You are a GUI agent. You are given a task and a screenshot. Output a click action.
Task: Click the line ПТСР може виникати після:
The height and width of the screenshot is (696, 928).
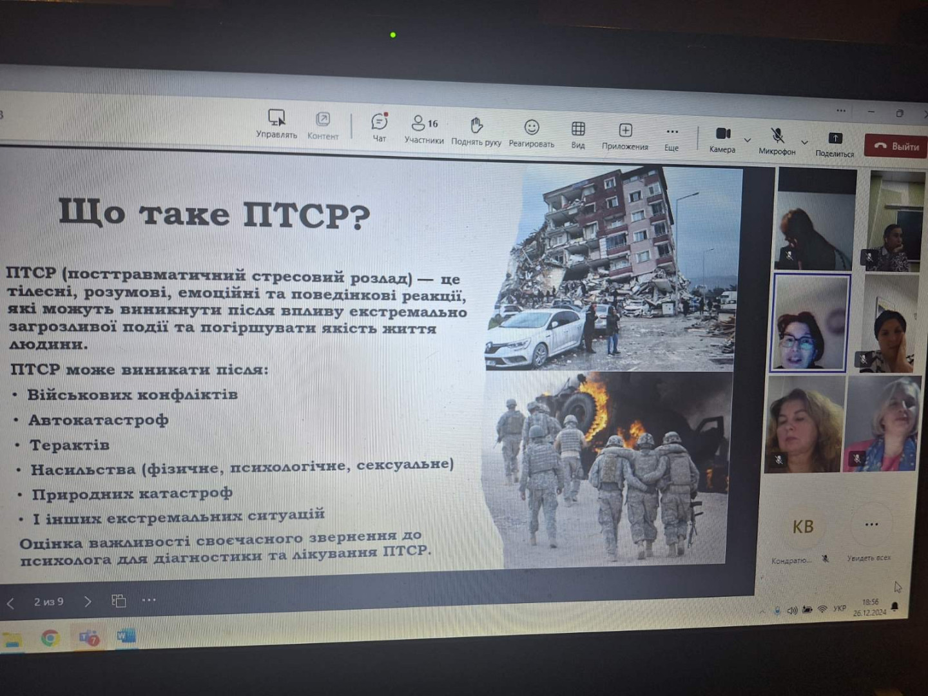(139, 370)
